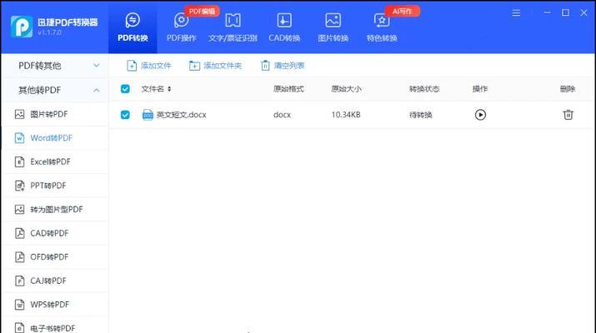
Task: Click 添加文件 button
Action: click(148, 66)
